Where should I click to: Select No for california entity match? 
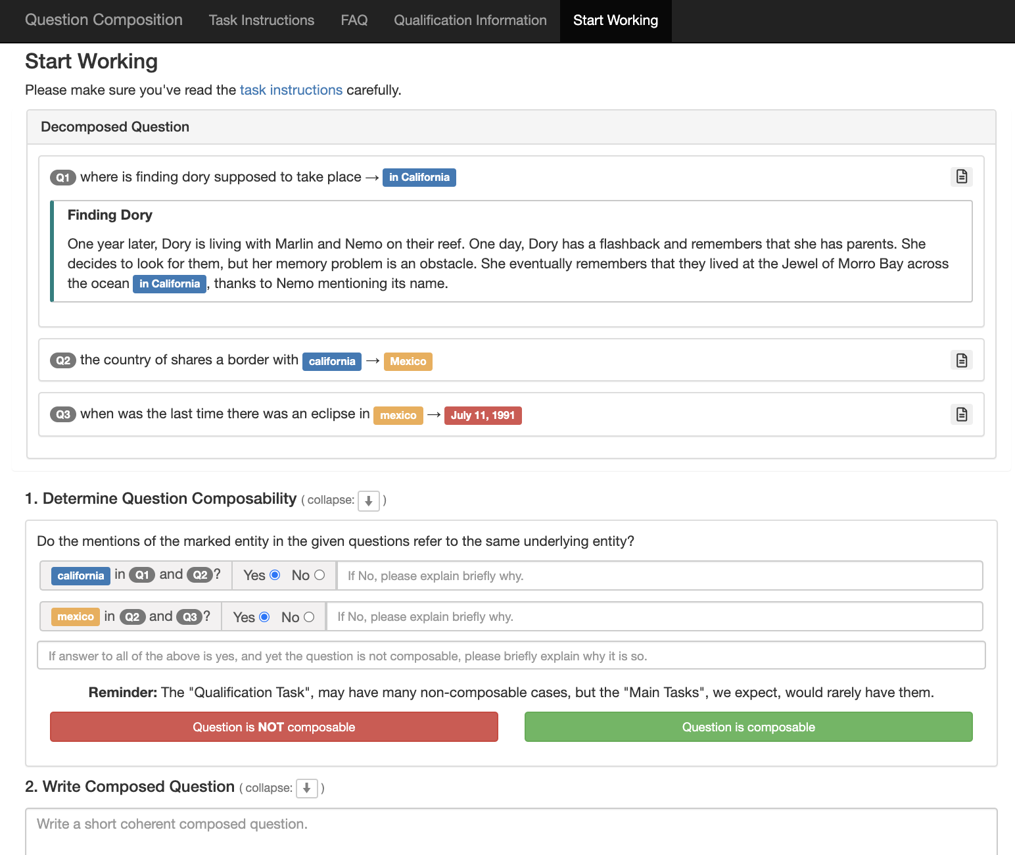pos(319,575)
